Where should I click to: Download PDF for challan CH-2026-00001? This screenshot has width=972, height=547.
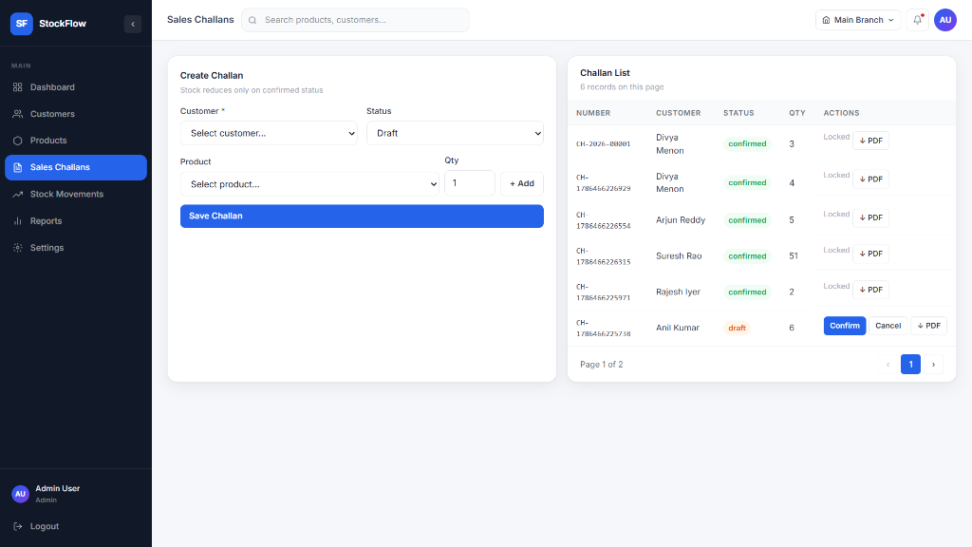pos(870,141)
